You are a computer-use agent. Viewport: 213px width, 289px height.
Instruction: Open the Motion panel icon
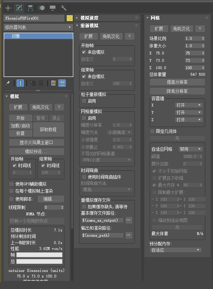point(41,8)
